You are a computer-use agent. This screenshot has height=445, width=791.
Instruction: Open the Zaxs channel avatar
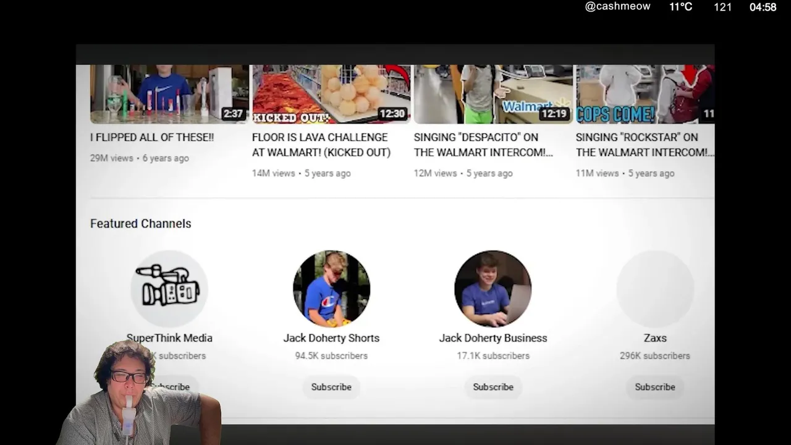pos(655,289)
